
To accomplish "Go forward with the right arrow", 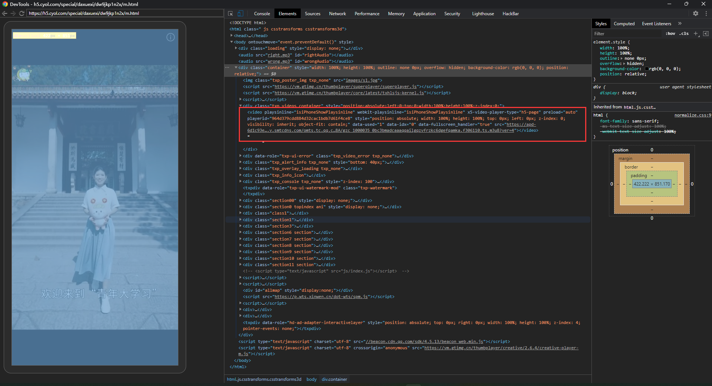I will pos(13,13).
